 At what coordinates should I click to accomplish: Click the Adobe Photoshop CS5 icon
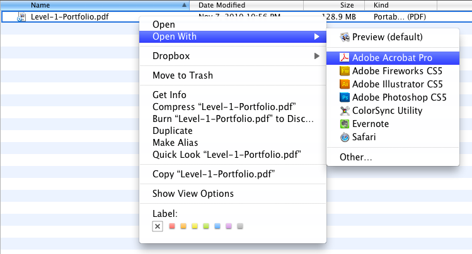[x=345, y=97]
